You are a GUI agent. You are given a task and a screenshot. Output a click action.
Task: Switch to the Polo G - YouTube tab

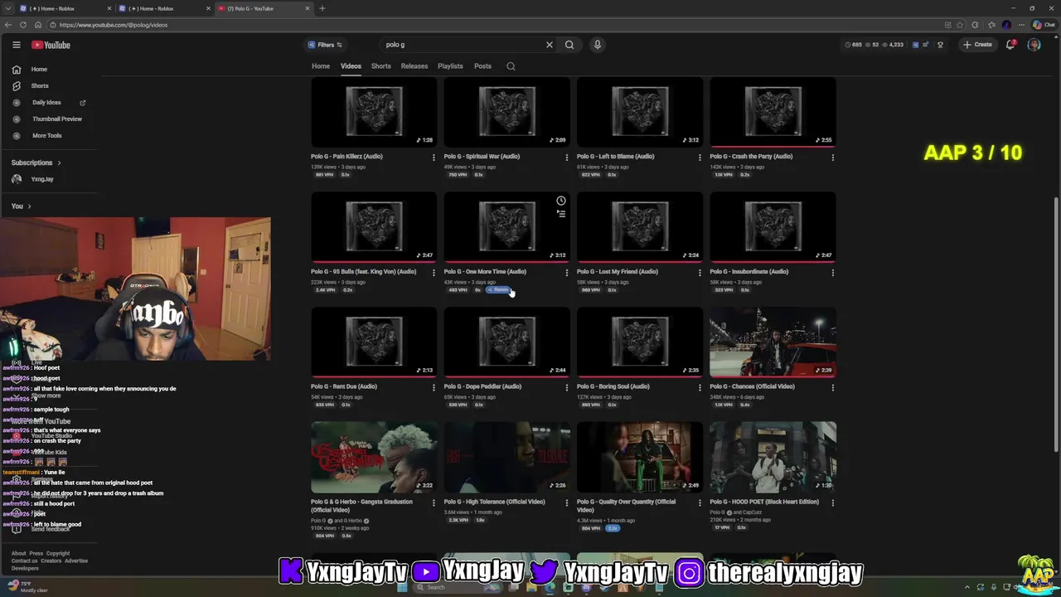(264, 8)
